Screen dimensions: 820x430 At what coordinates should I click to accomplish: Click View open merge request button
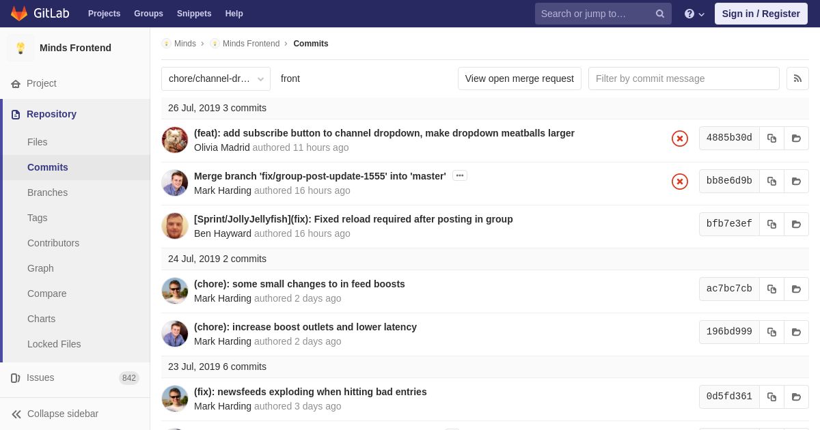point(519,78)
